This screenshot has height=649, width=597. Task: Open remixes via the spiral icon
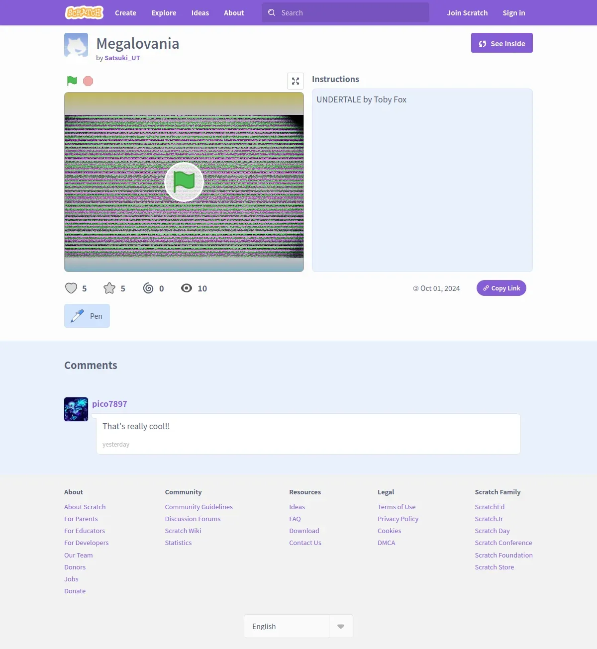148,288
